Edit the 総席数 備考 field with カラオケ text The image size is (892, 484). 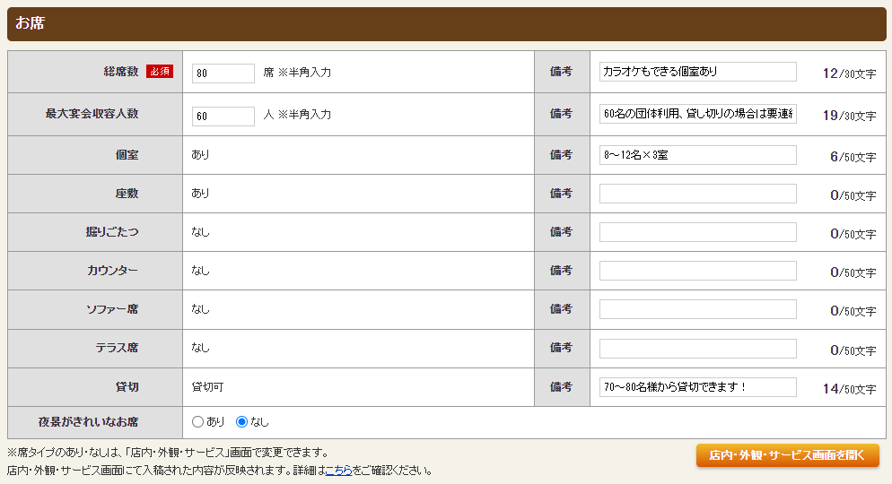click(x=697, y=72)
